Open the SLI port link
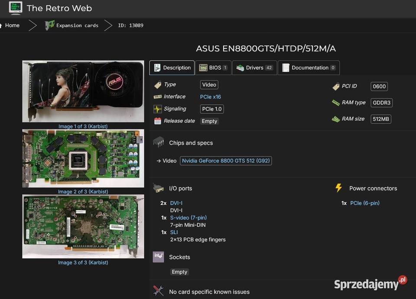Viewport: 416px width, 299px height. pos(174,232)
